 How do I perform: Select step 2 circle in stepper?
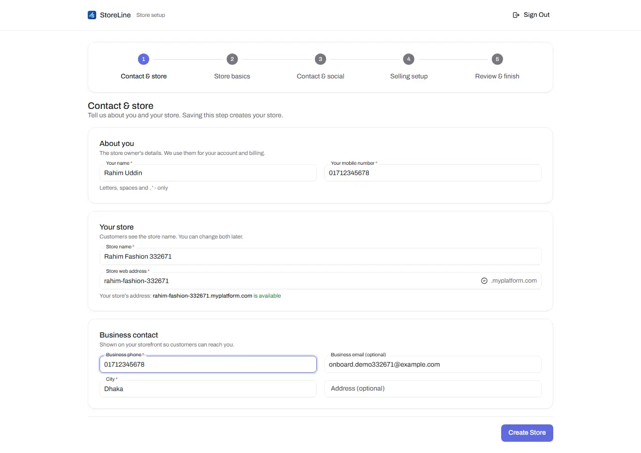click(232, 59)
